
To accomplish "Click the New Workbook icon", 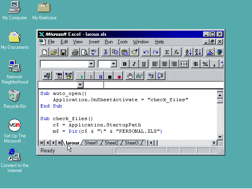I will 44,52.
